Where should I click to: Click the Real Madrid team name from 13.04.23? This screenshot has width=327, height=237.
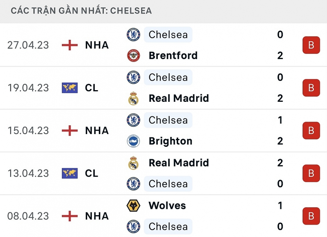[179, 163]
